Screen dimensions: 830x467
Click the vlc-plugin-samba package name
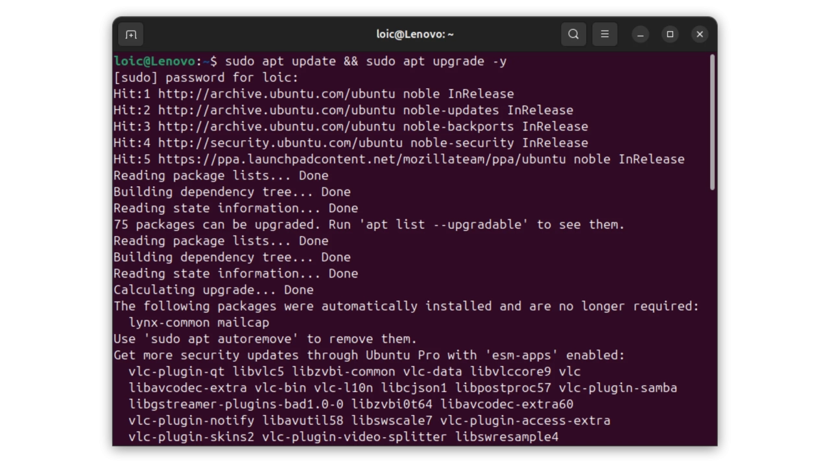[x=617, y=388]
